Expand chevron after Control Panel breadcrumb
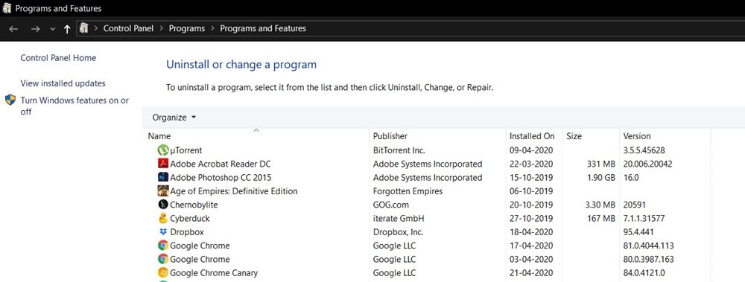This screenshot has width=745, height=282. [161, 28]
